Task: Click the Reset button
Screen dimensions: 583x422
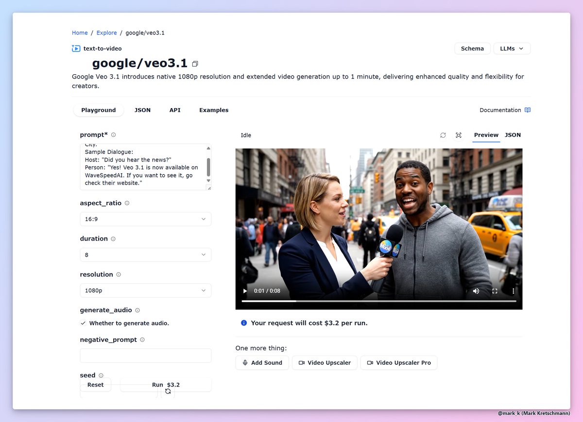Action: (x=95, y=385)
